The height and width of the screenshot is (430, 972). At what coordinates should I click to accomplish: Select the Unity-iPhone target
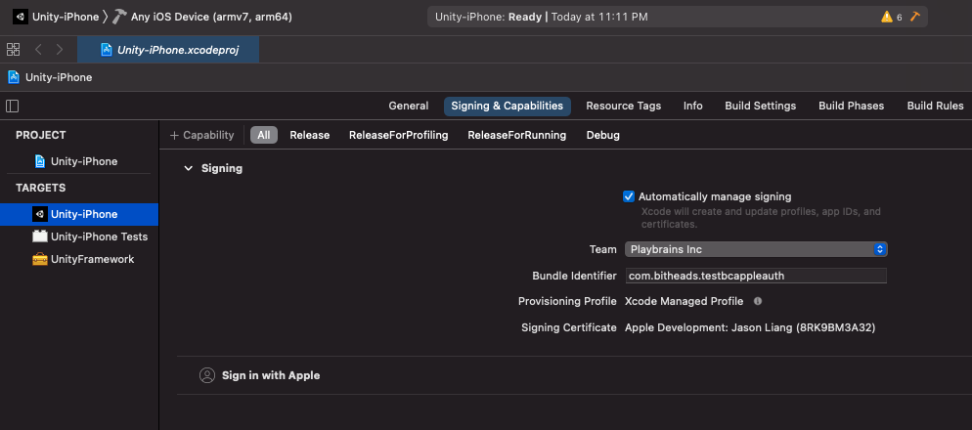coord(79,214)
